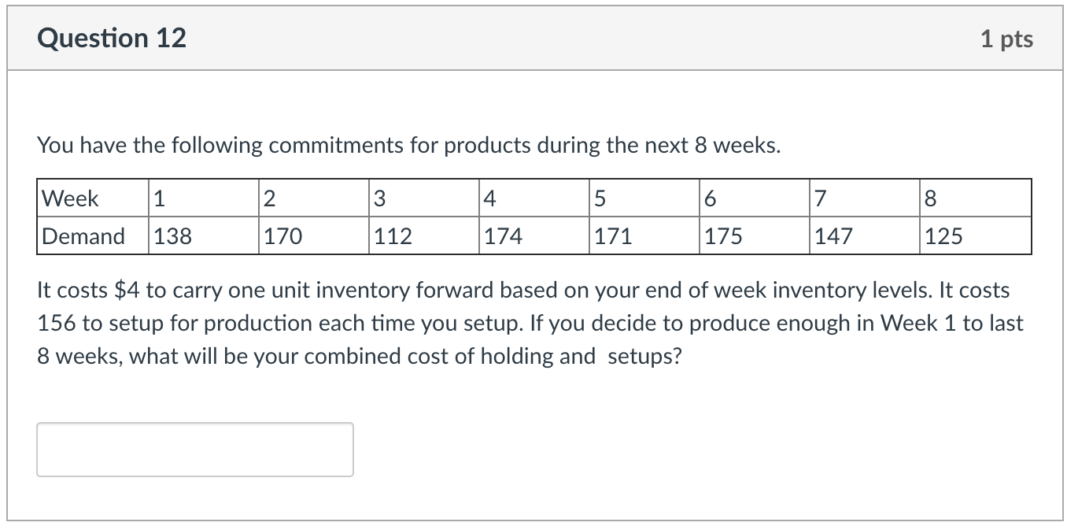Click the "You have the following commitments" sentence
Screen dimensions: 1067x526
point(409,146)
